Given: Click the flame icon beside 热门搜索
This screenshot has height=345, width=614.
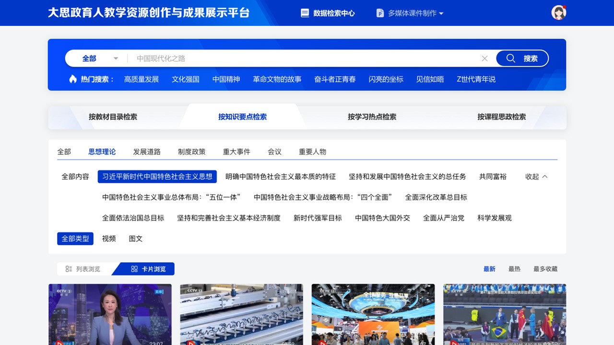Looking at the screenshot, I should [x=73, y=79].
